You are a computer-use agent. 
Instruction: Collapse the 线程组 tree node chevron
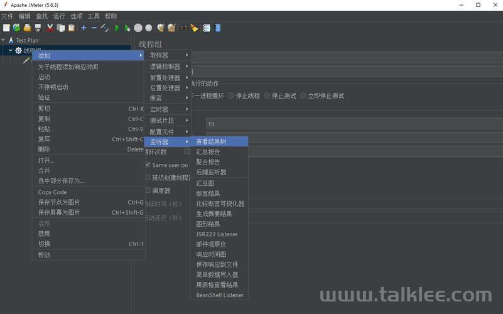pos(11,50)
